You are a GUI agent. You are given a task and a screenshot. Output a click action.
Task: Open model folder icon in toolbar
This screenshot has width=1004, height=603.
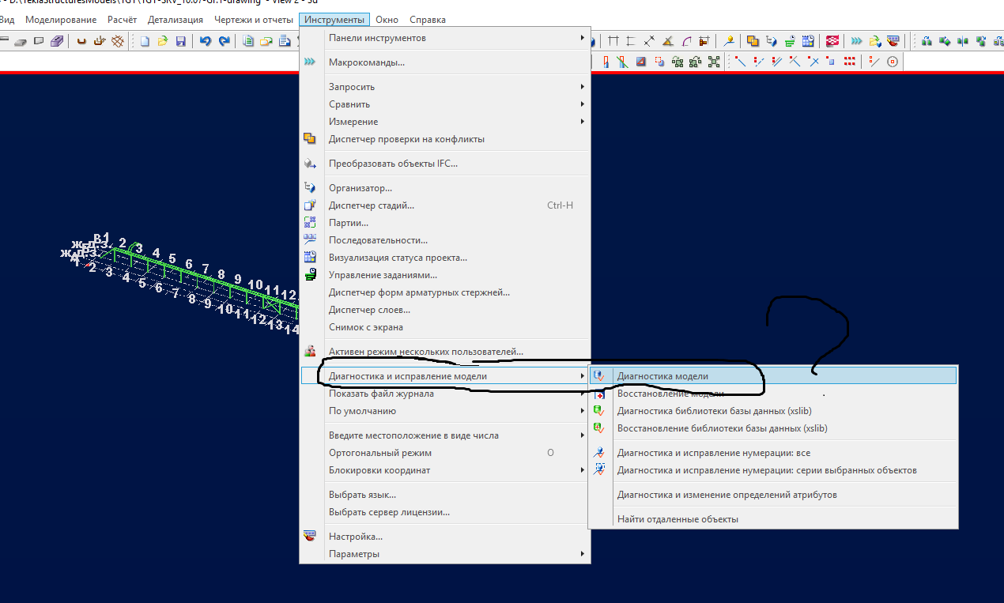[x=163, y=41]
